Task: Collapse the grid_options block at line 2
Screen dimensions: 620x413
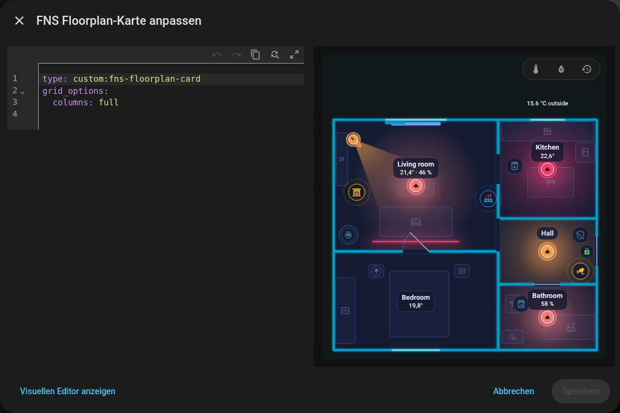Action: (22, 92)
